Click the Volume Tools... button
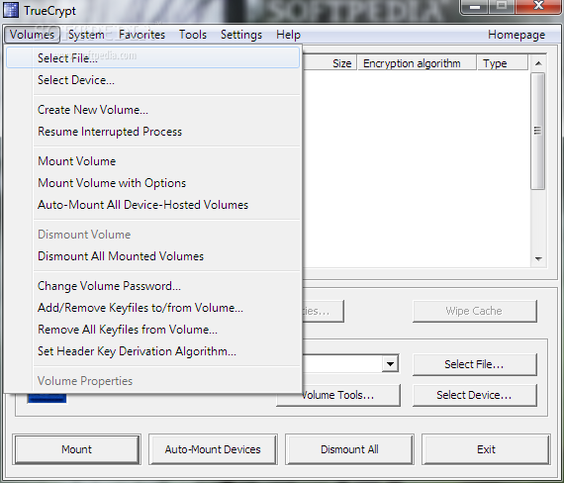This screenshot has height=483, width=564. coord(338,395)
